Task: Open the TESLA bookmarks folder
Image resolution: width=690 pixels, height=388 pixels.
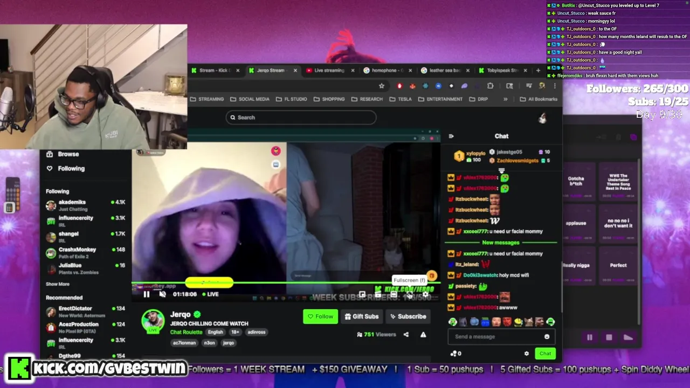Action: point(400,99)
